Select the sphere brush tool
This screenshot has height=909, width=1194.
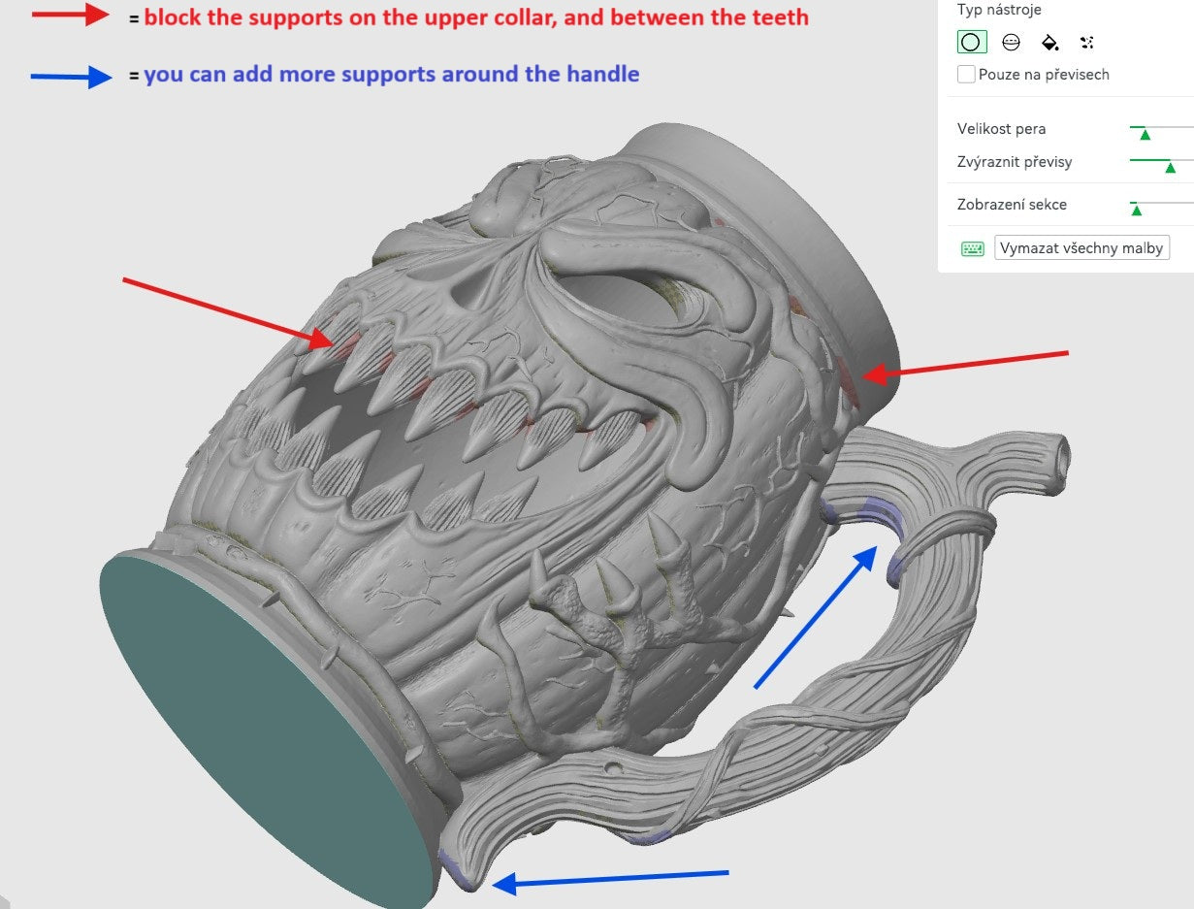pos(1011,42)
